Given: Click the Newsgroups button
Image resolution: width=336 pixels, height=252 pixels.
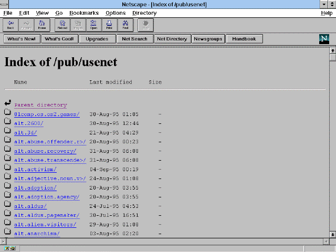Looking at the screenshot, I should point(208,39).
